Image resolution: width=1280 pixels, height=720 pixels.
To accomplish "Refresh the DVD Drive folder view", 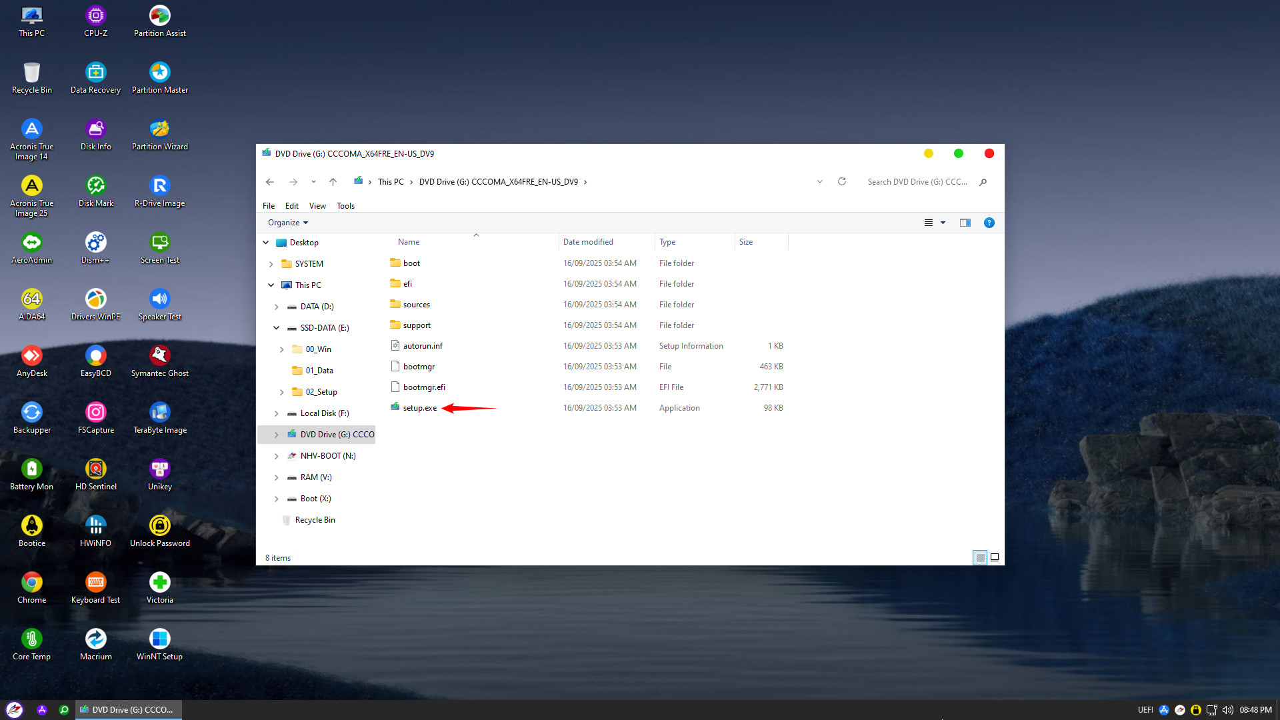I will click(842, 181).
